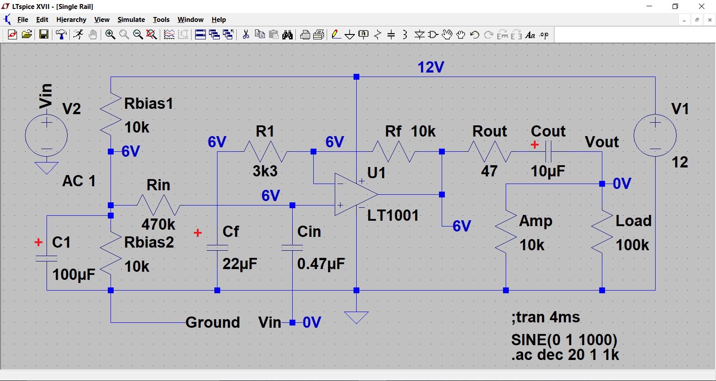Open Print Setup printer icon
716x381 pixels.
pos(305,34)
